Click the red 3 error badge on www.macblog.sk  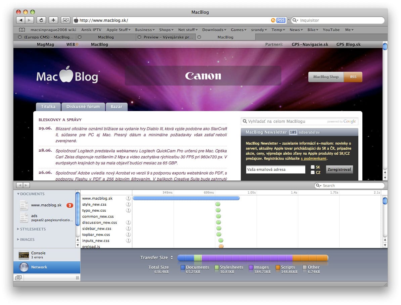(x=70, y=205)
